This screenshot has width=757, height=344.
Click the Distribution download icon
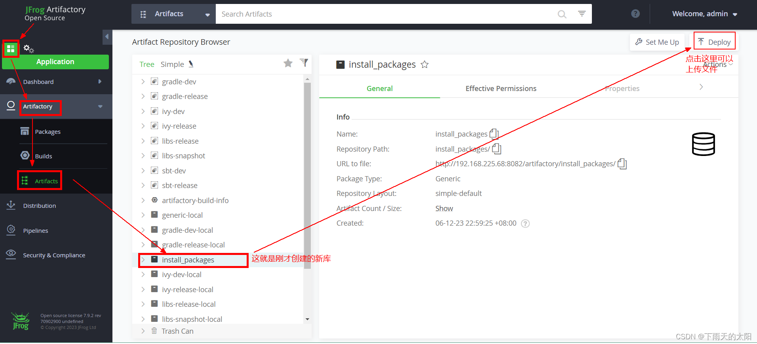click(11, 205)
